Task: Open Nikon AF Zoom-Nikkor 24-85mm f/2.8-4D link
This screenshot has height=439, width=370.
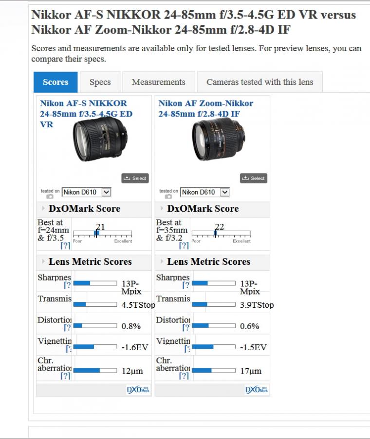Action: pyautogui.click(x=205, y=109)
